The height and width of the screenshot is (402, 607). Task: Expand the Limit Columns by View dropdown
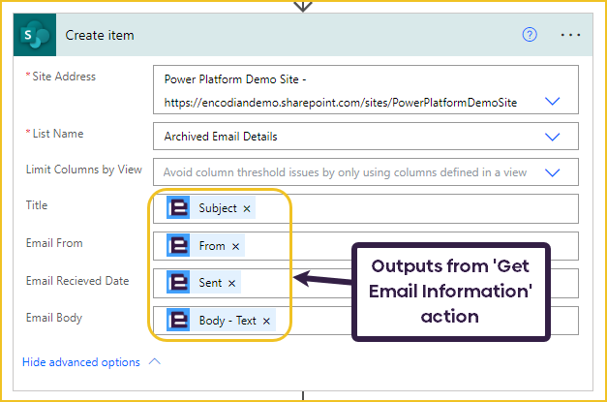pos(552,172)
